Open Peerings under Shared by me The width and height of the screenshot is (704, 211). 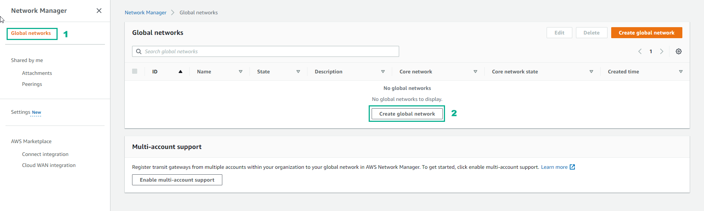pyautogui.click(x=32, y=84)
